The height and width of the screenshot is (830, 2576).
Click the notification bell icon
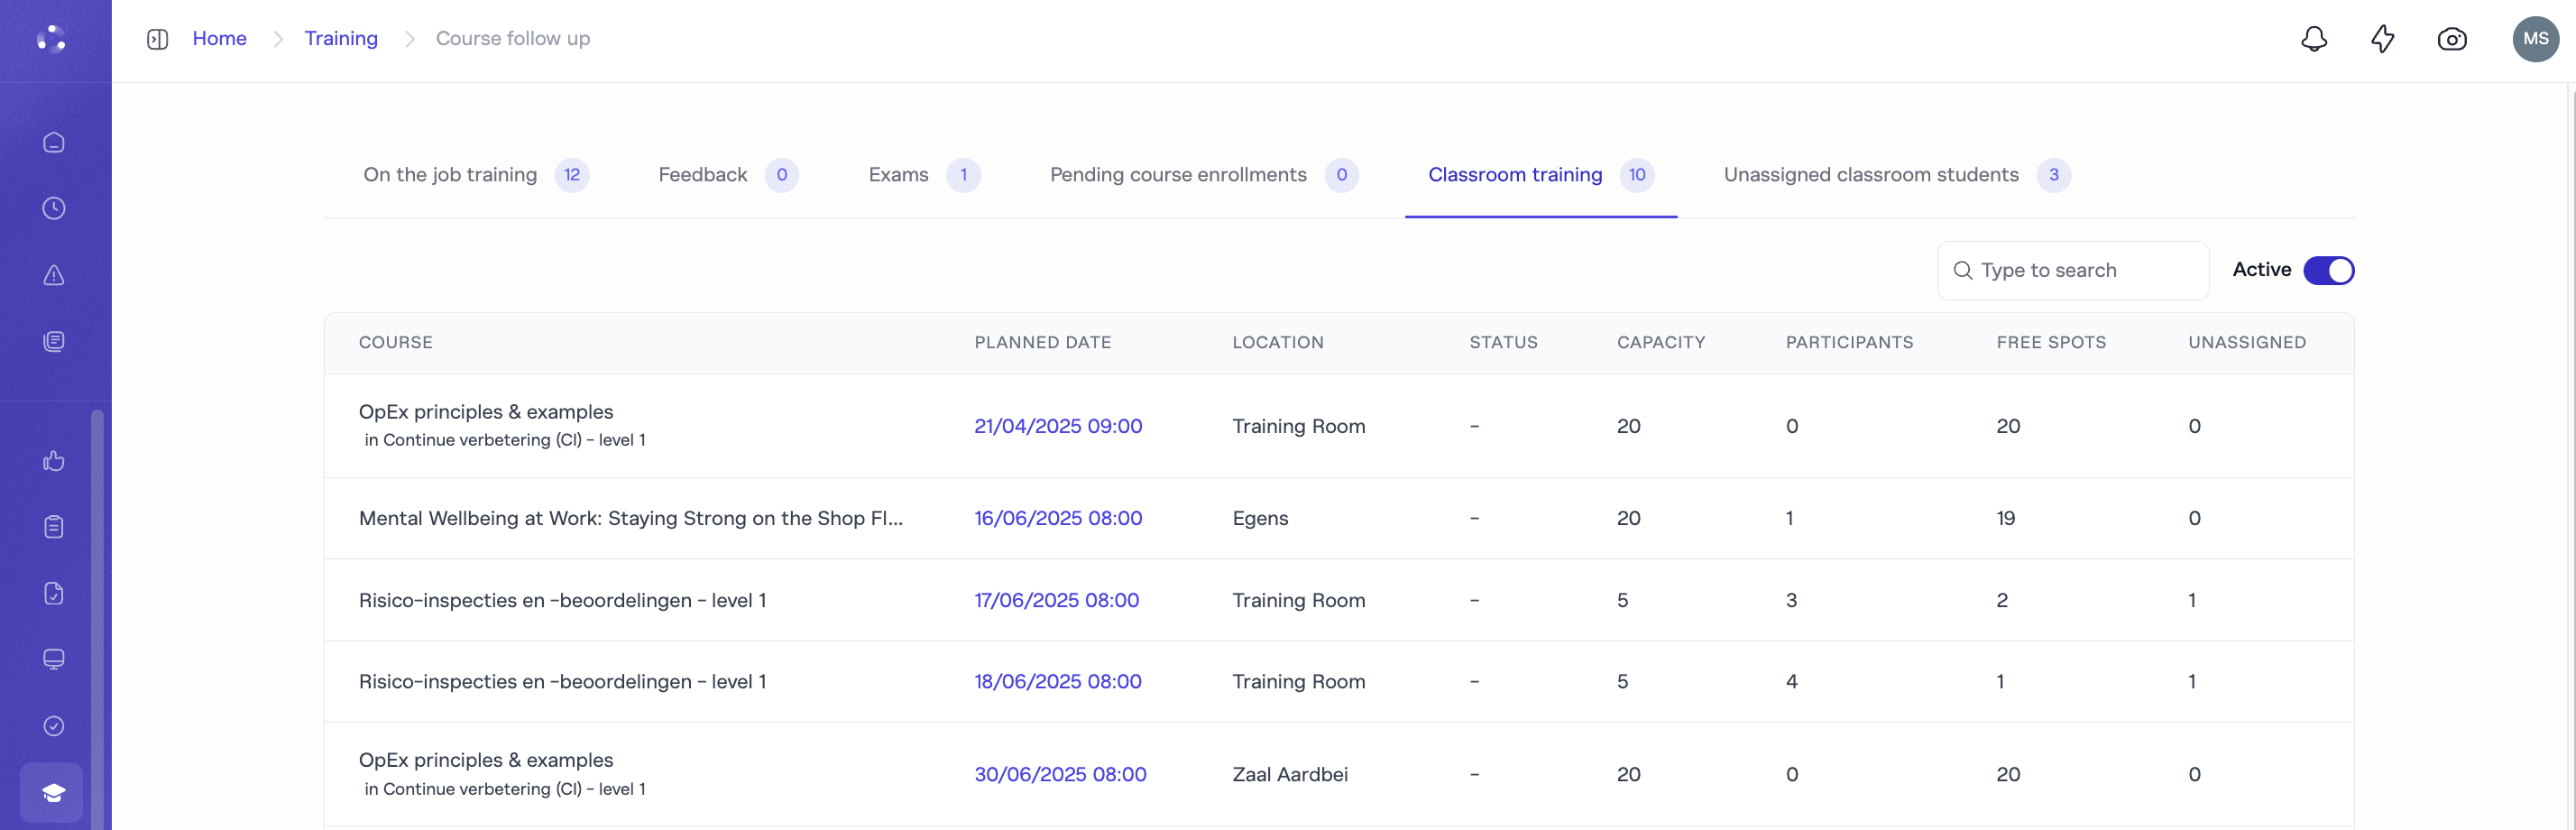point(2313,39)
